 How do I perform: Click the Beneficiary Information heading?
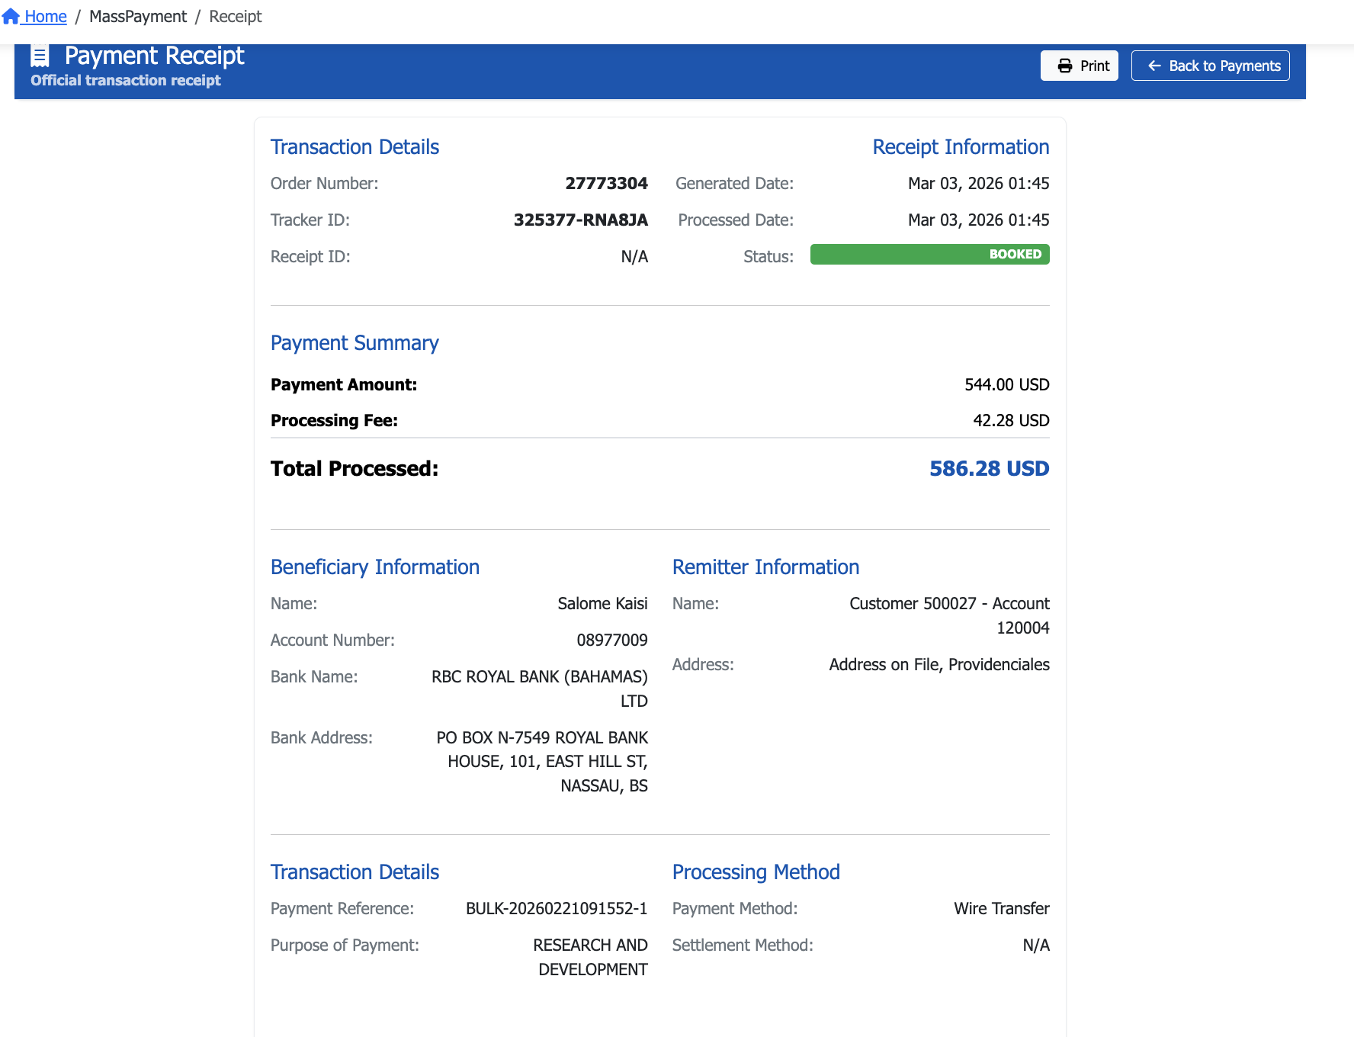[375, 567]
